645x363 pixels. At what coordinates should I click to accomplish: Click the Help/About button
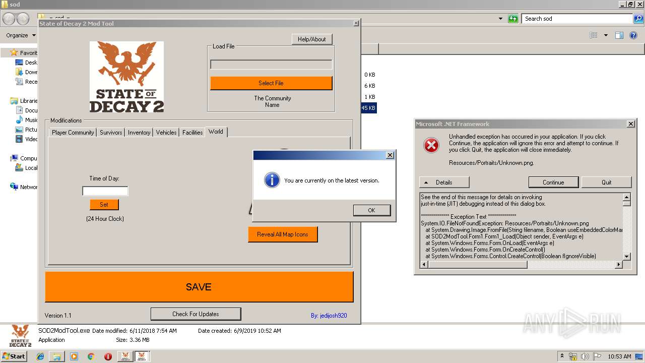click(x=312, y=39)
